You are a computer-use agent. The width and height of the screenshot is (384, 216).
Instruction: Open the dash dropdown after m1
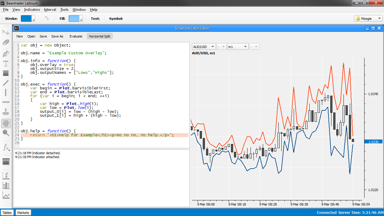tap(254, 46)
